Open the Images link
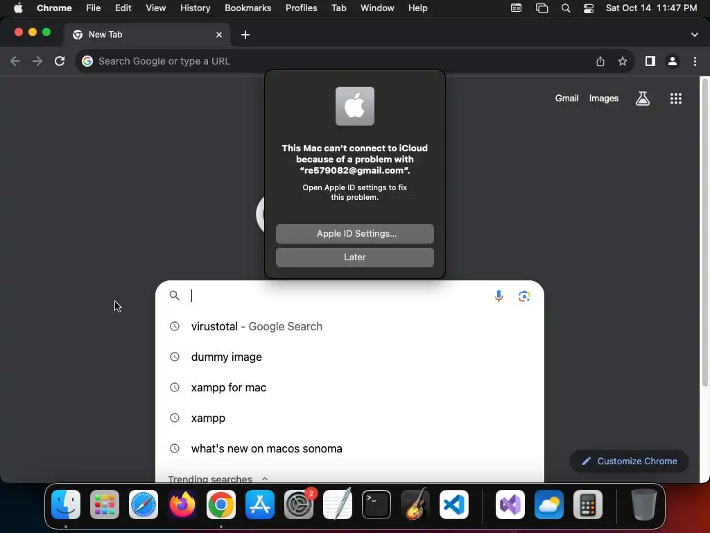 click(x=604, y=99)
